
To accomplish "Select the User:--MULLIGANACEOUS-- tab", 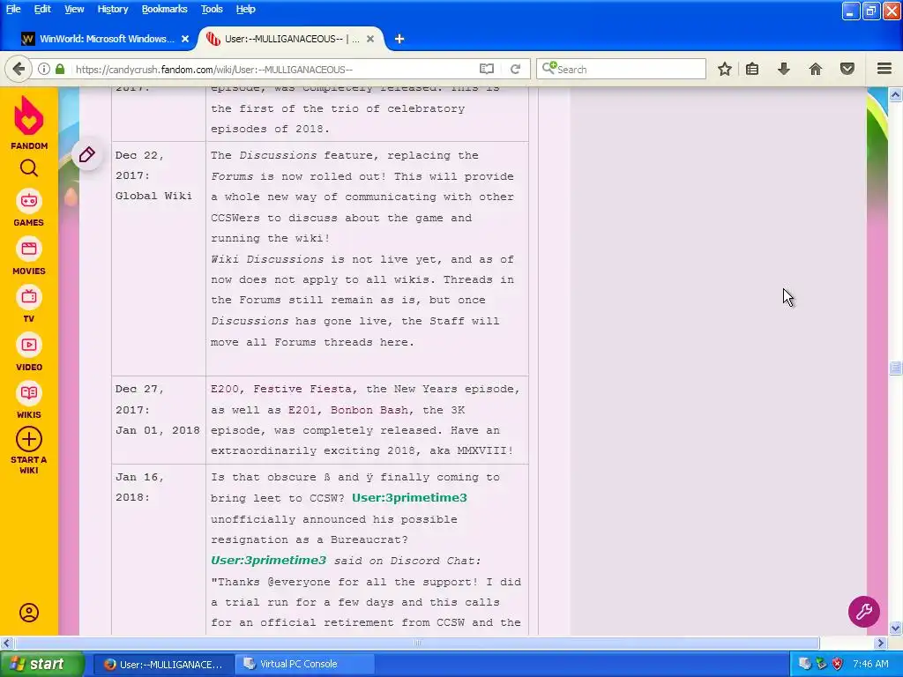I will [291, 39].
